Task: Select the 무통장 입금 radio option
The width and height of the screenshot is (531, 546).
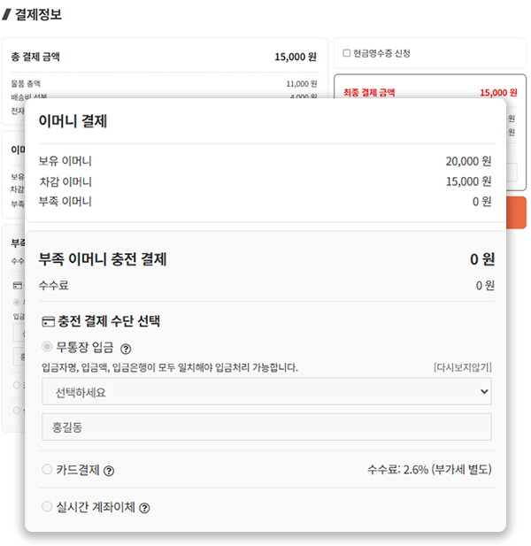Action: pos(47,348)
